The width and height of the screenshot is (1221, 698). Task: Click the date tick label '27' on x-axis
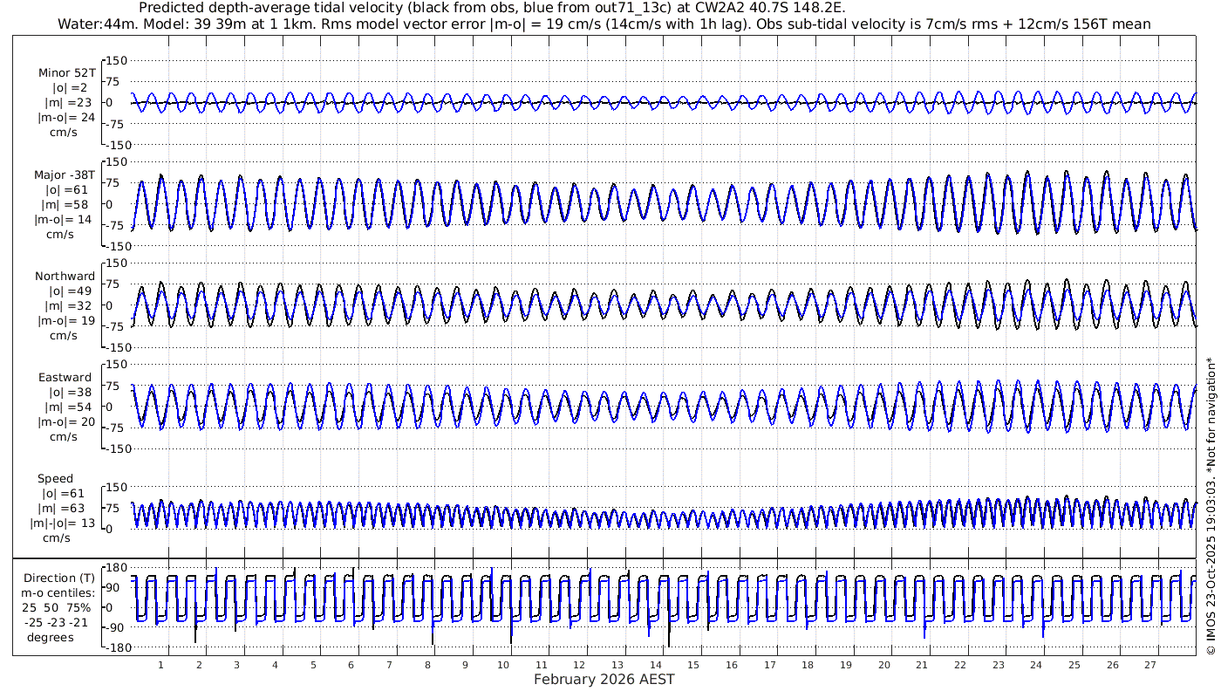coord(1151,665)
